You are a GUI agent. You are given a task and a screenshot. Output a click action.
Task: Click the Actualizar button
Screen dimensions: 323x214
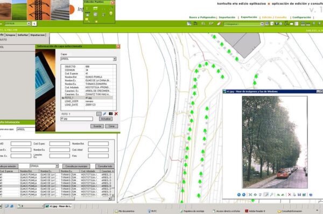point(106,119)
